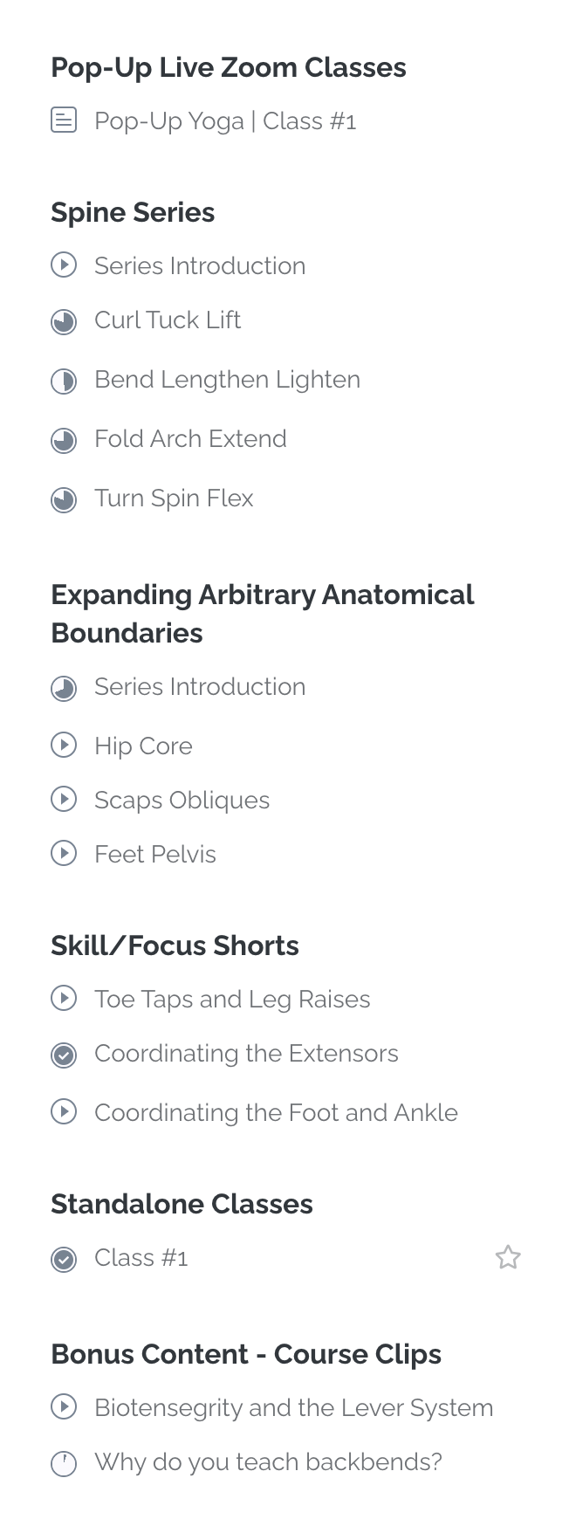Favorite Class #1 with the star icon

click(x=508, y=1257)
